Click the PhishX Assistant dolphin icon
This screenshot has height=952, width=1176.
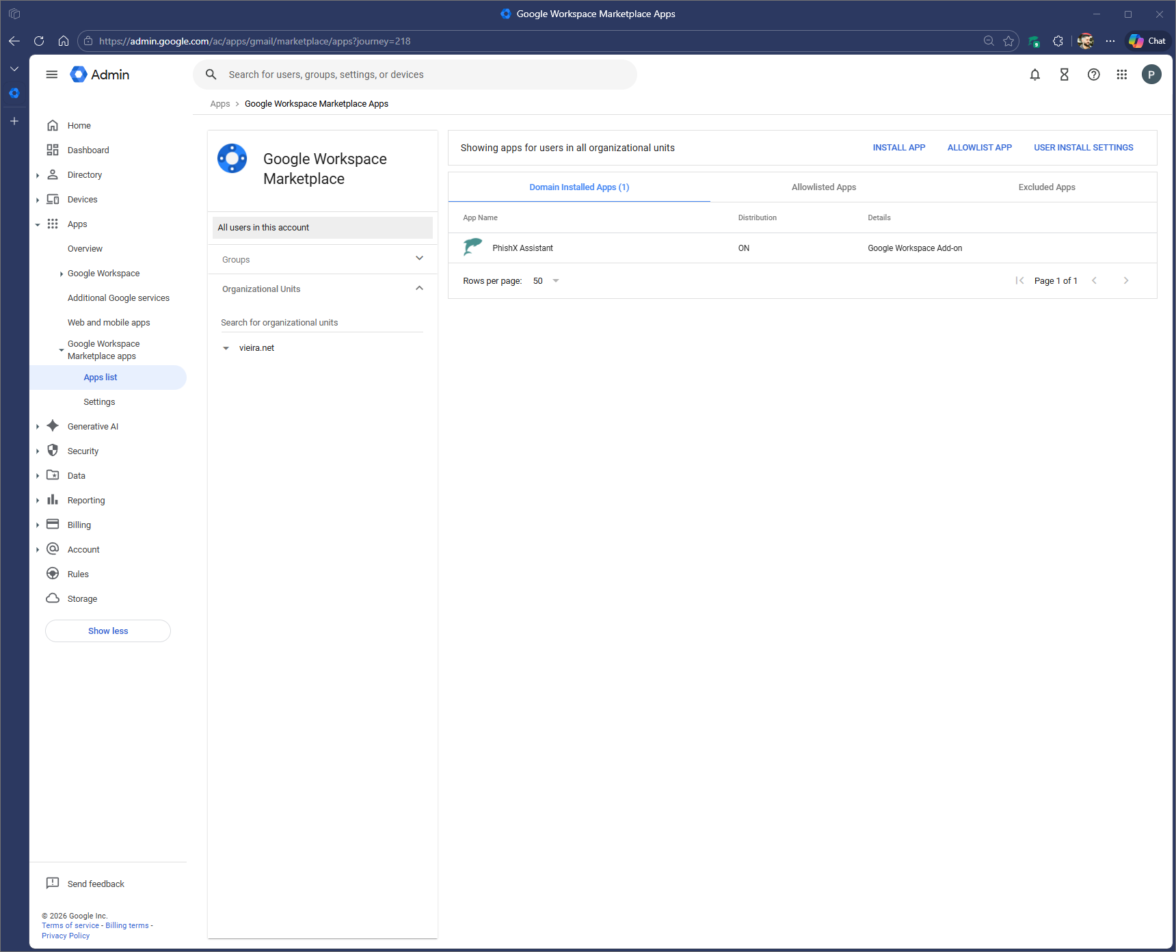472,248
